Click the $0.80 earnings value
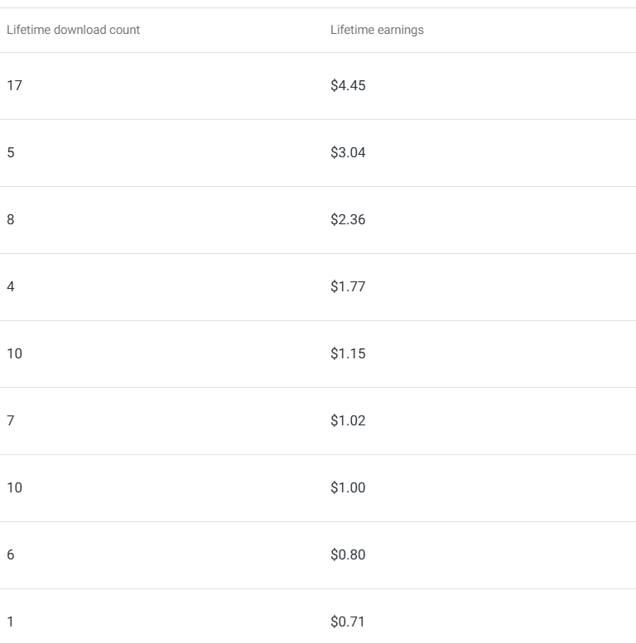The width and height of the screenshot is (636, 643). [x=348, y=554]
